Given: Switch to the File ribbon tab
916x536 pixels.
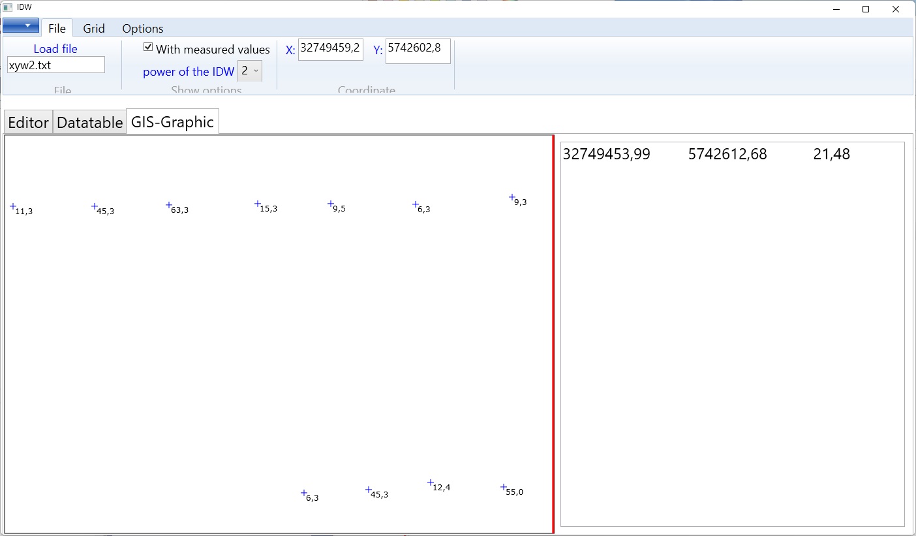Looking at the screenshot, I should point(57,28).
